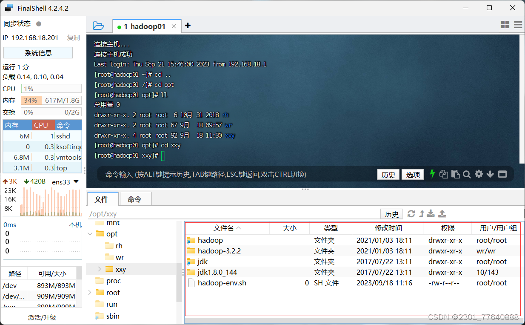Collapse the opt folder tree node
This screenshot has height=325, width=525.
coord(90,234)
